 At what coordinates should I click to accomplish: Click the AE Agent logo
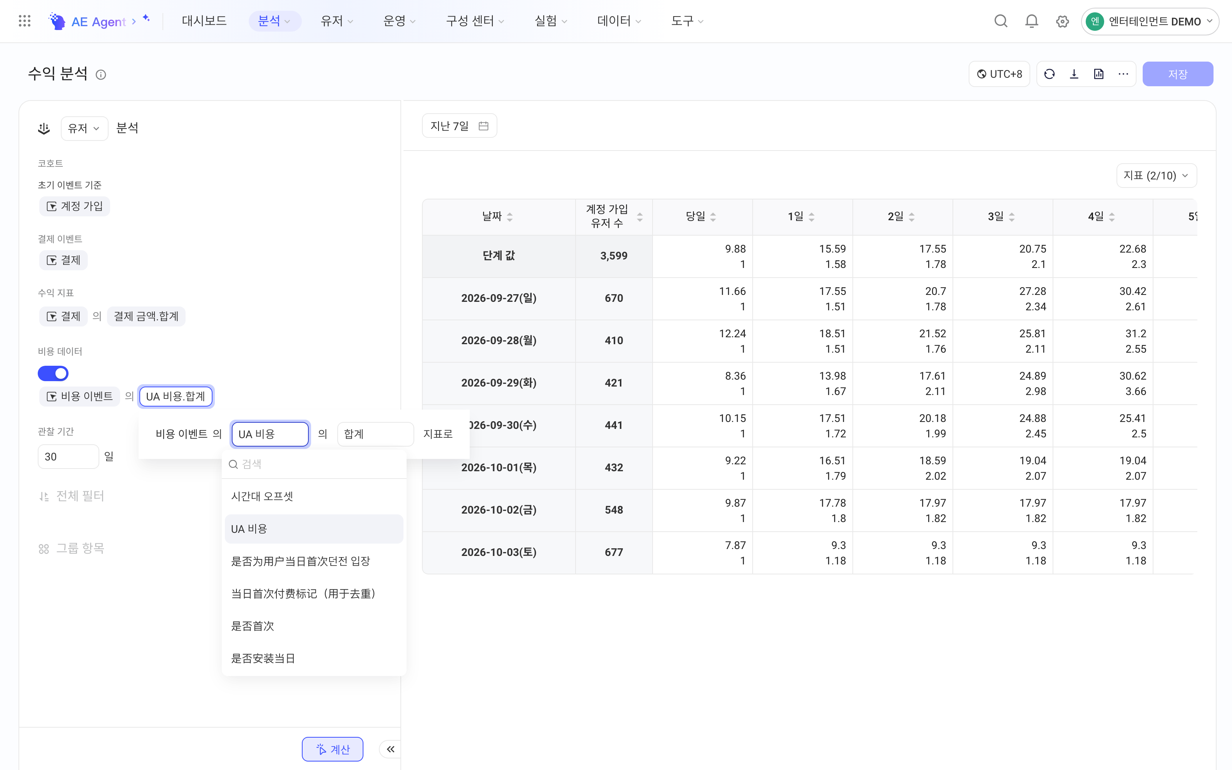click(x=87, y=22)
